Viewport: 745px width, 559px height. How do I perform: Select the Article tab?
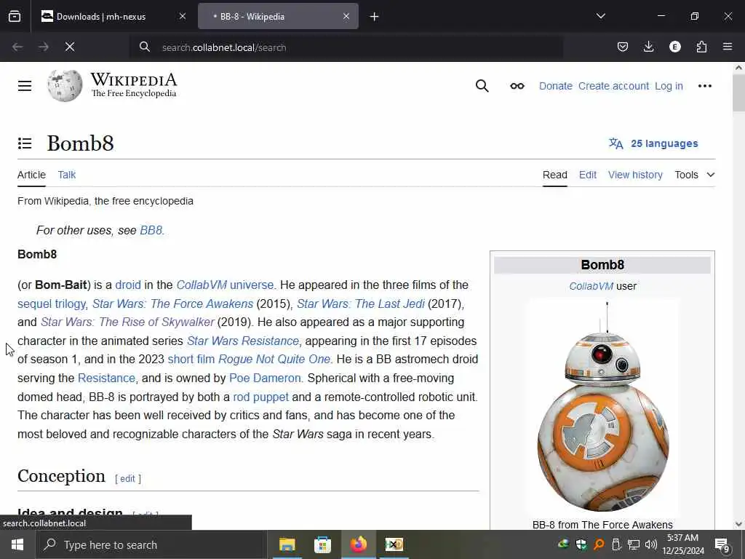point(31,175)
